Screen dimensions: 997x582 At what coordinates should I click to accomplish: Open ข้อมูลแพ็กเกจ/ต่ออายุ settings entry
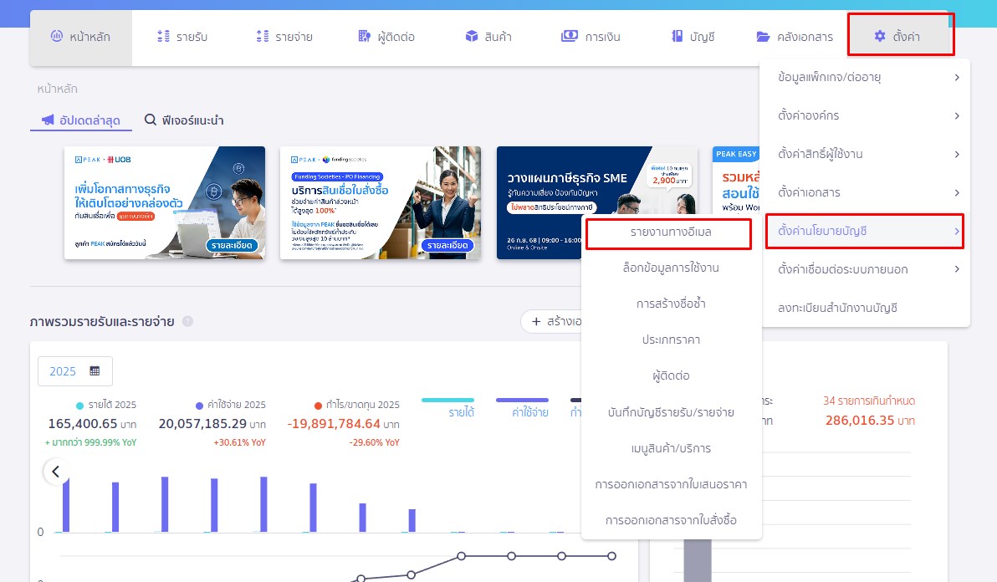tap(866, 78)
